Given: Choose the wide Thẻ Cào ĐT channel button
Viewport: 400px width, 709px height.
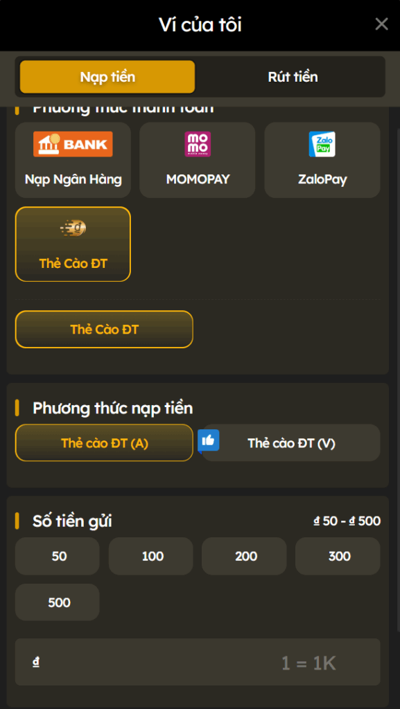Looking at the screenshot, I should [104, 329].
